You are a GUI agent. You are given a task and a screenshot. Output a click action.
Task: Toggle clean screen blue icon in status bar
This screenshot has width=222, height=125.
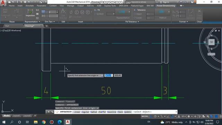point(216,116)
